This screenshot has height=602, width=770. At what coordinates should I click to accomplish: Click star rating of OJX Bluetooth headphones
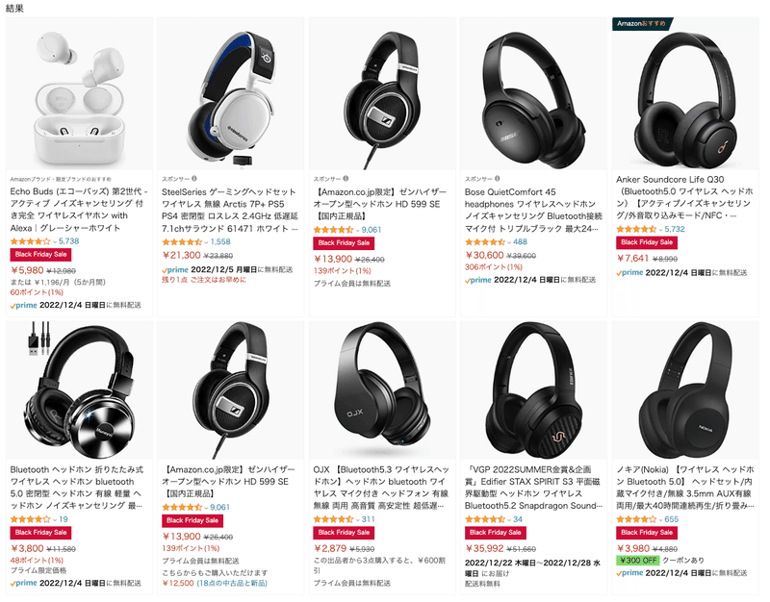point(333,519)
